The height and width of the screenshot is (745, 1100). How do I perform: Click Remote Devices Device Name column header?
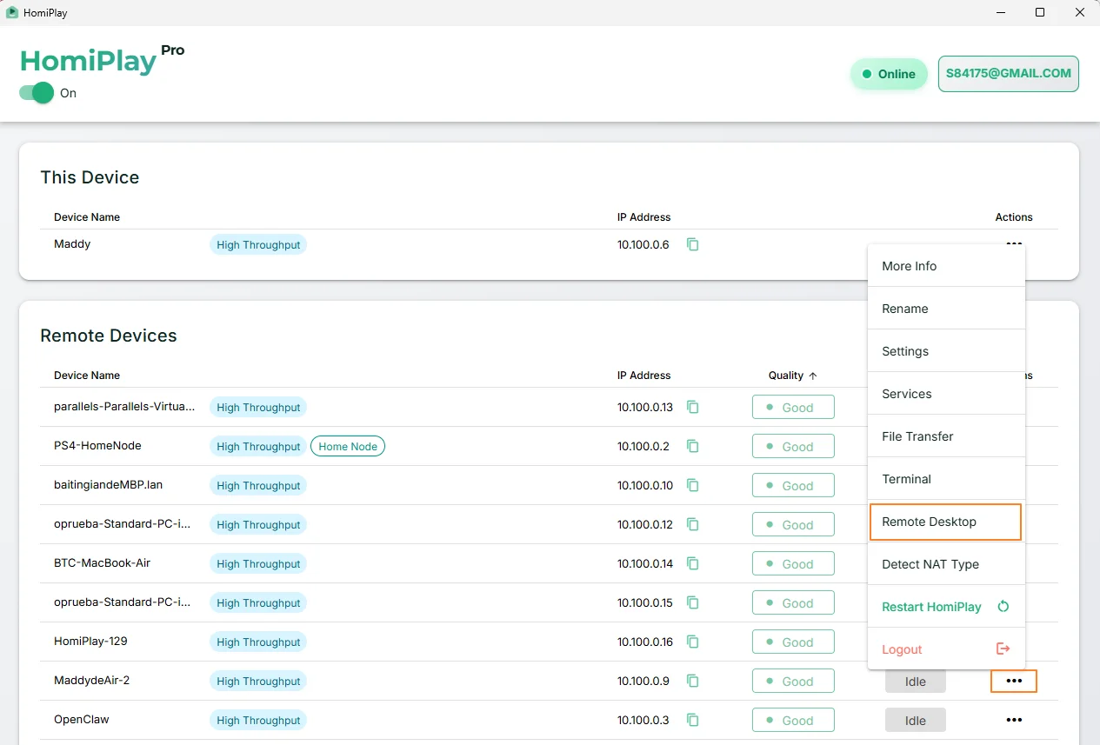[87, 376]
